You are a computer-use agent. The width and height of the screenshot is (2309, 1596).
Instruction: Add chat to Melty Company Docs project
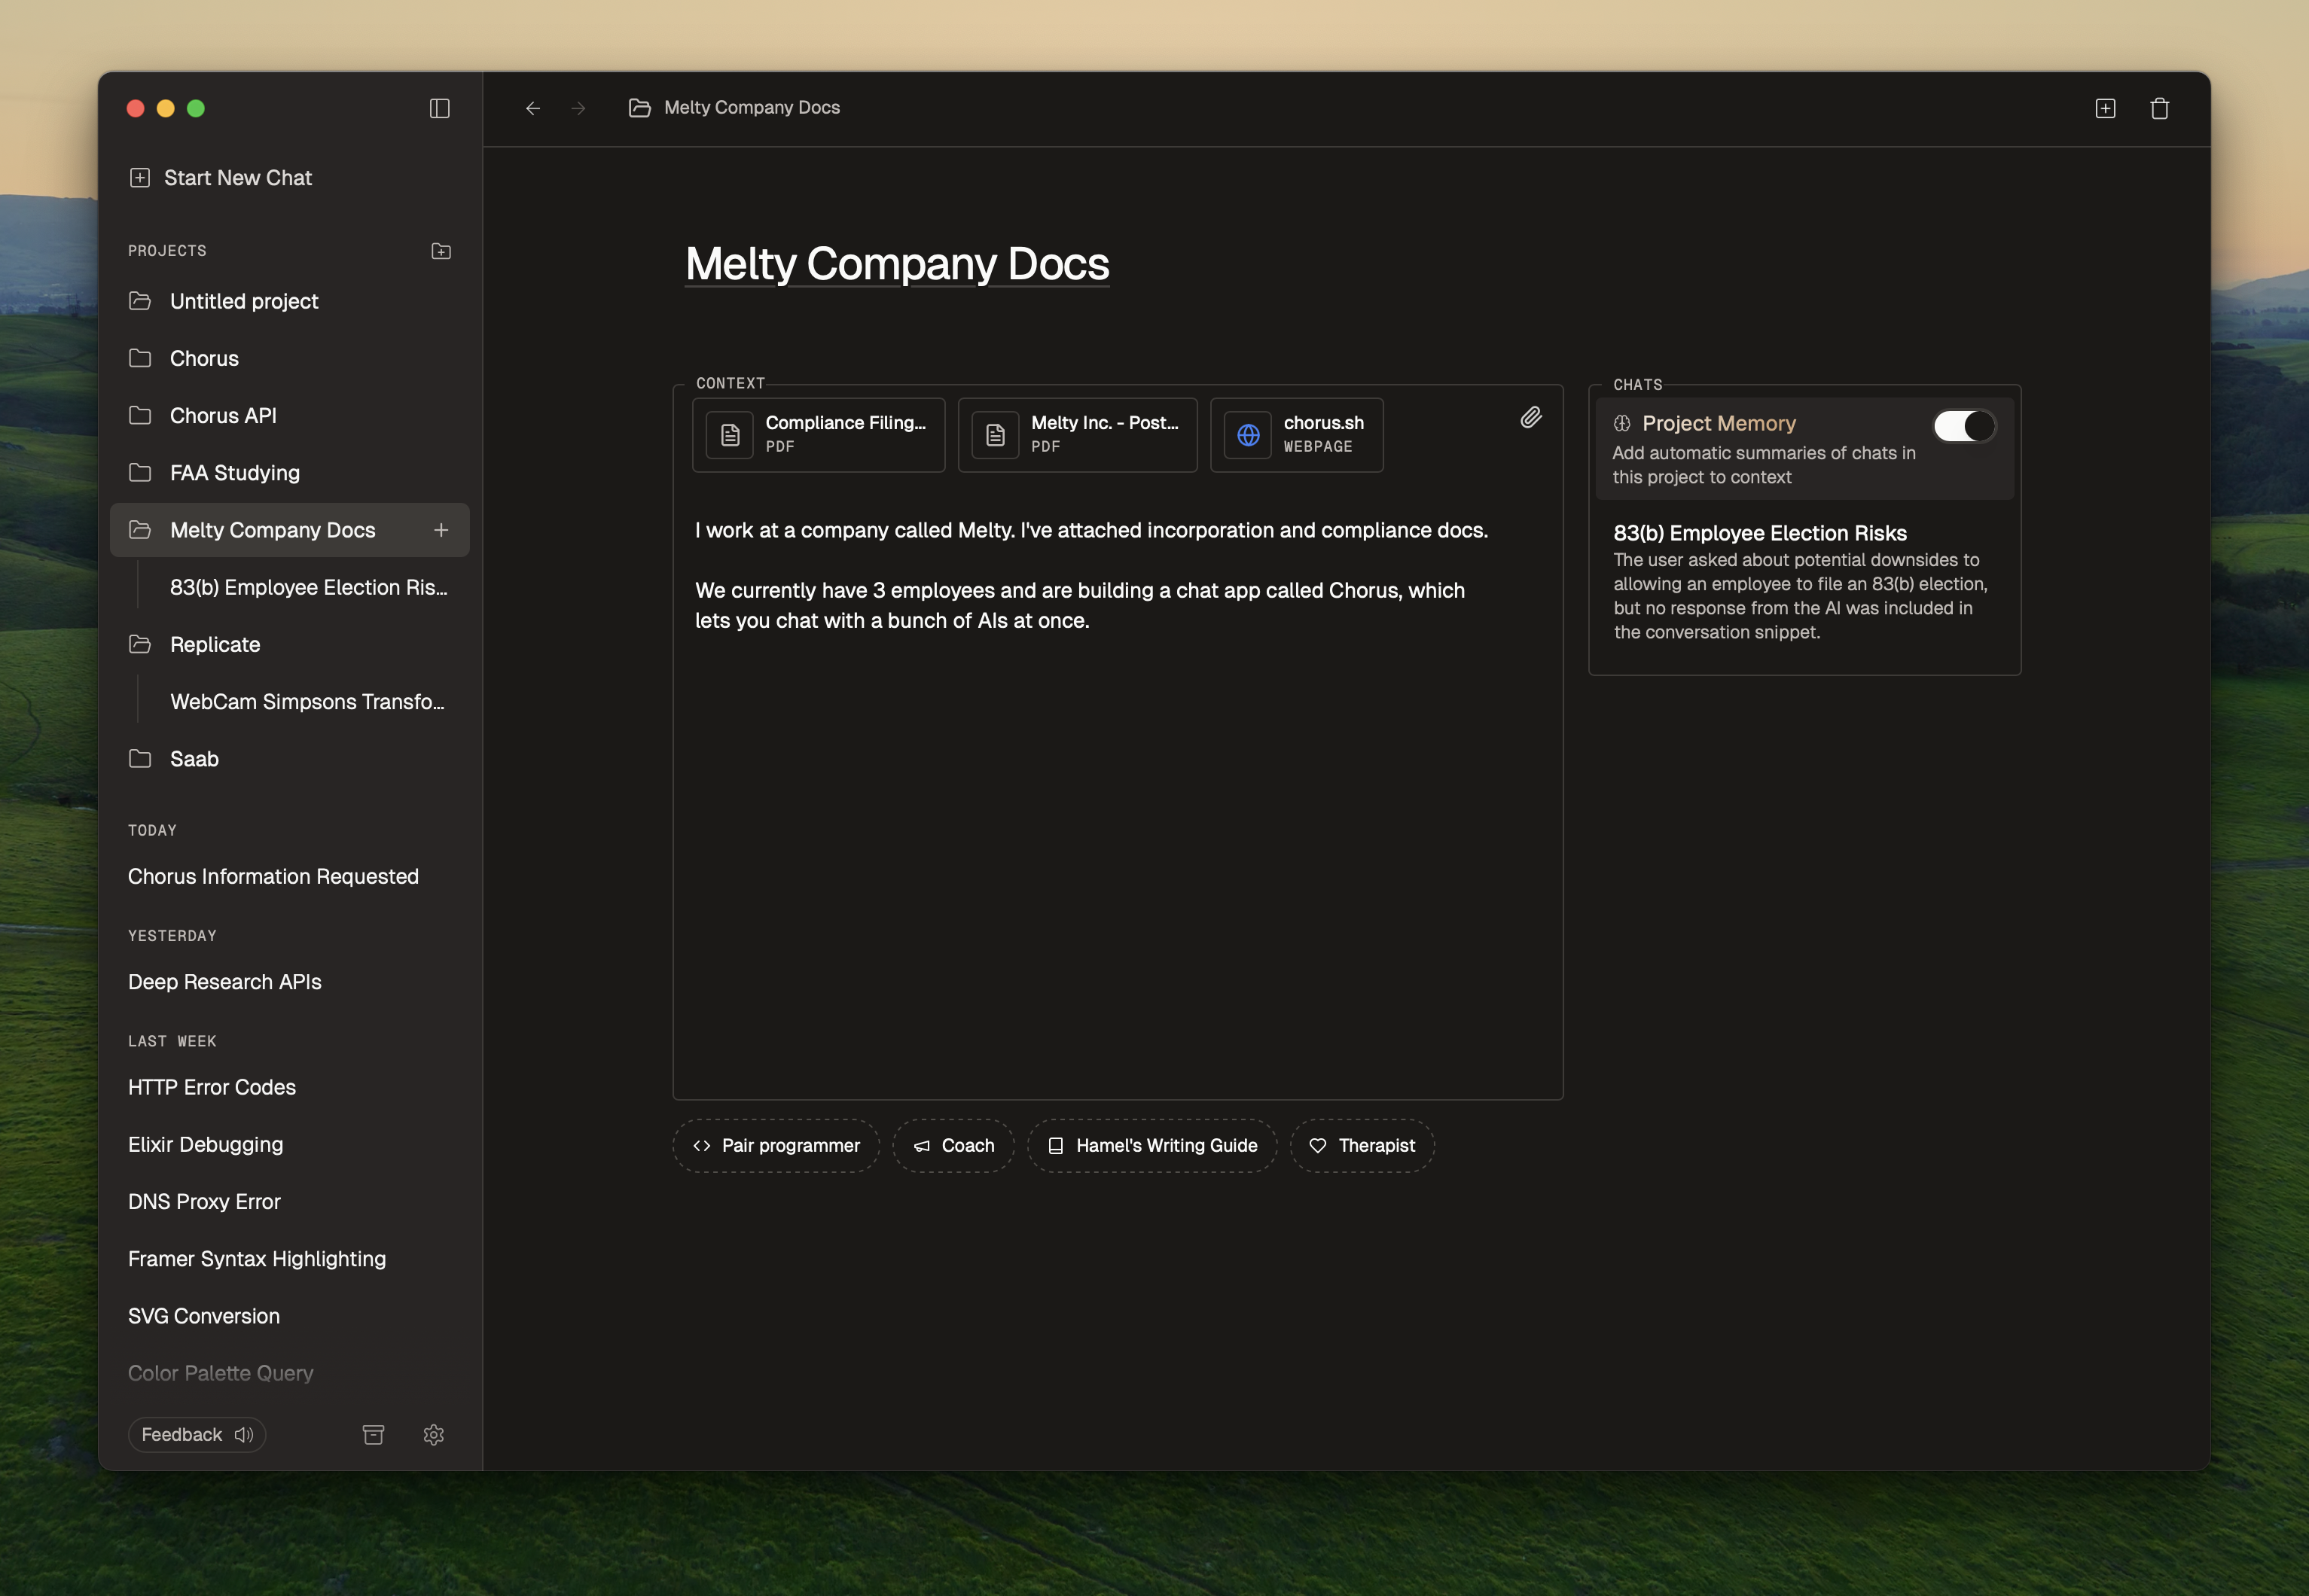[441, 530]
